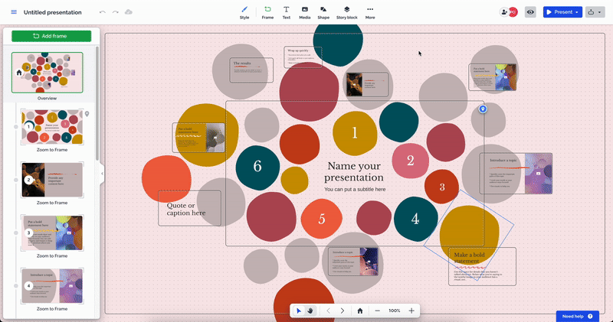
Task: Select the Frame insert tool
Action: pyautogui.click(x=267, y=11)
